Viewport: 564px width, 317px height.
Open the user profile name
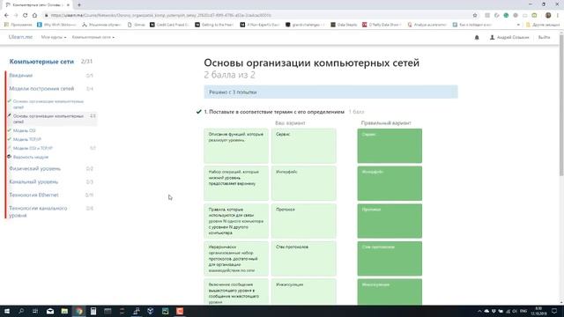[x=509, y=37]
